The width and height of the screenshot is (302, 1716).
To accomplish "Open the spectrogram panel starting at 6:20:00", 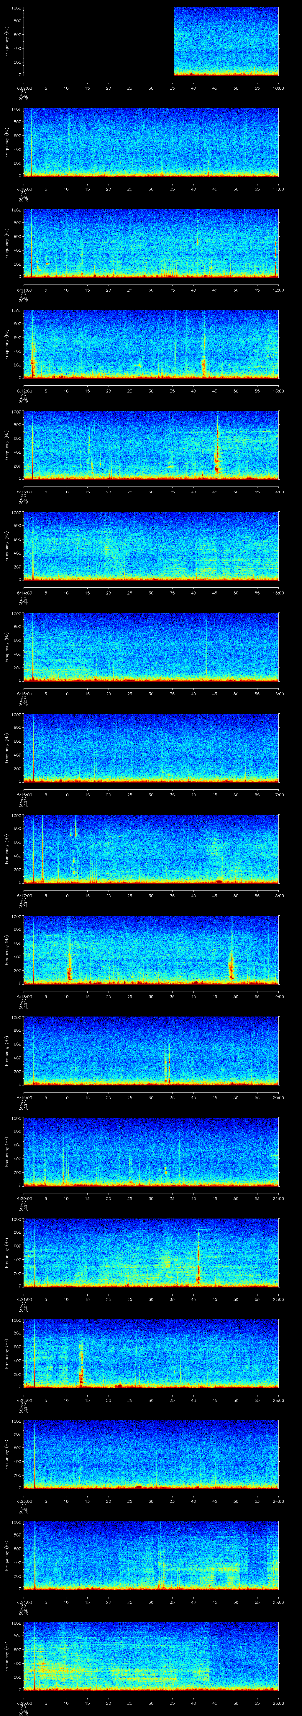I will (151, 1151).
